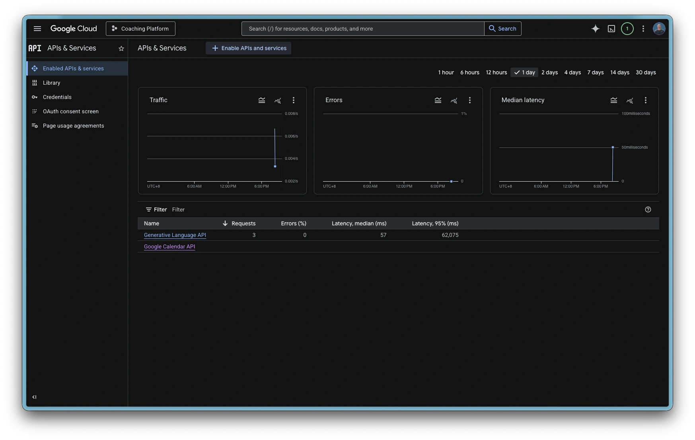Screen dimensions: 695x440
Task: Sort table by Requests column header
Action: point(243,223)
